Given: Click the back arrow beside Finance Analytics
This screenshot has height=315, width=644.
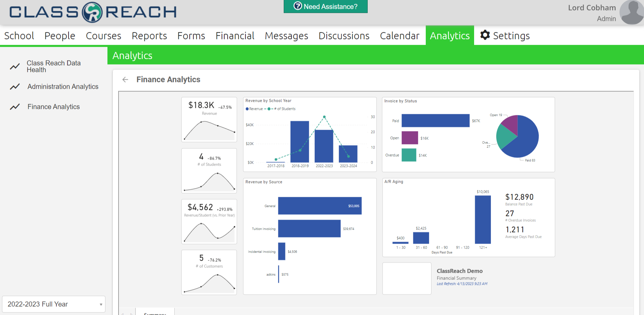Looking at the screenshot, I should 125,79.
